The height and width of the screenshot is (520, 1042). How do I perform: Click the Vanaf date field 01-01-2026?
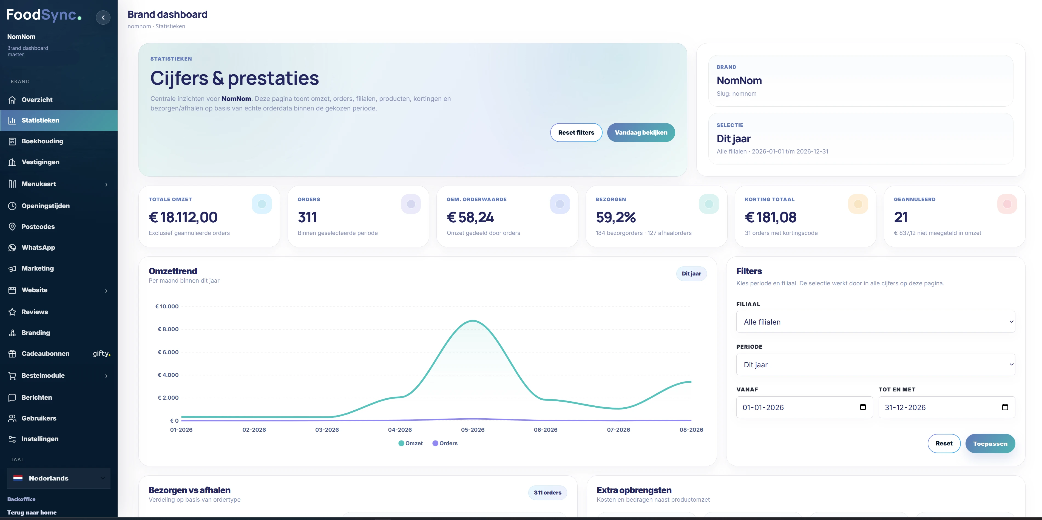coord(804,407)
